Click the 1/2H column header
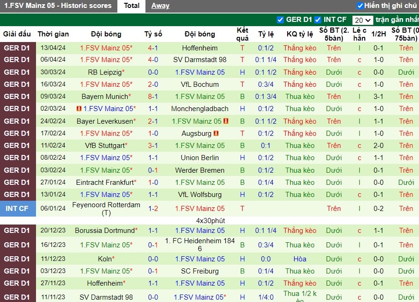Screen dimensions: 419x302 (379, 34)
